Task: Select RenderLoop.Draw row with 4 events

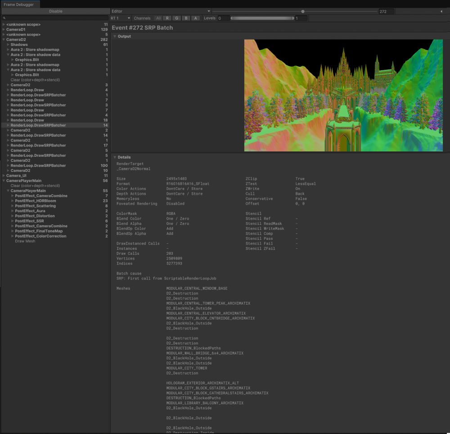Action: 55,90
